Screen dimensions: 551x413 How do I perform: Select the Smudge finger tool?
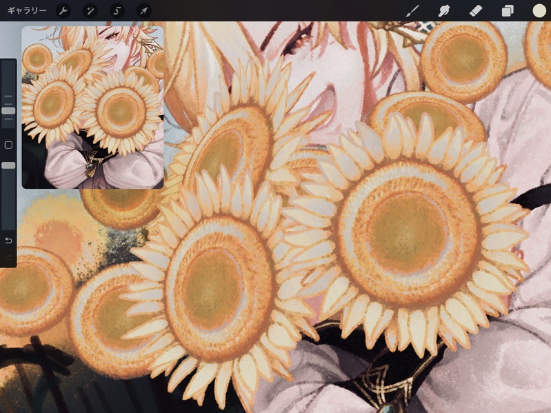click(x=444, y=11)
